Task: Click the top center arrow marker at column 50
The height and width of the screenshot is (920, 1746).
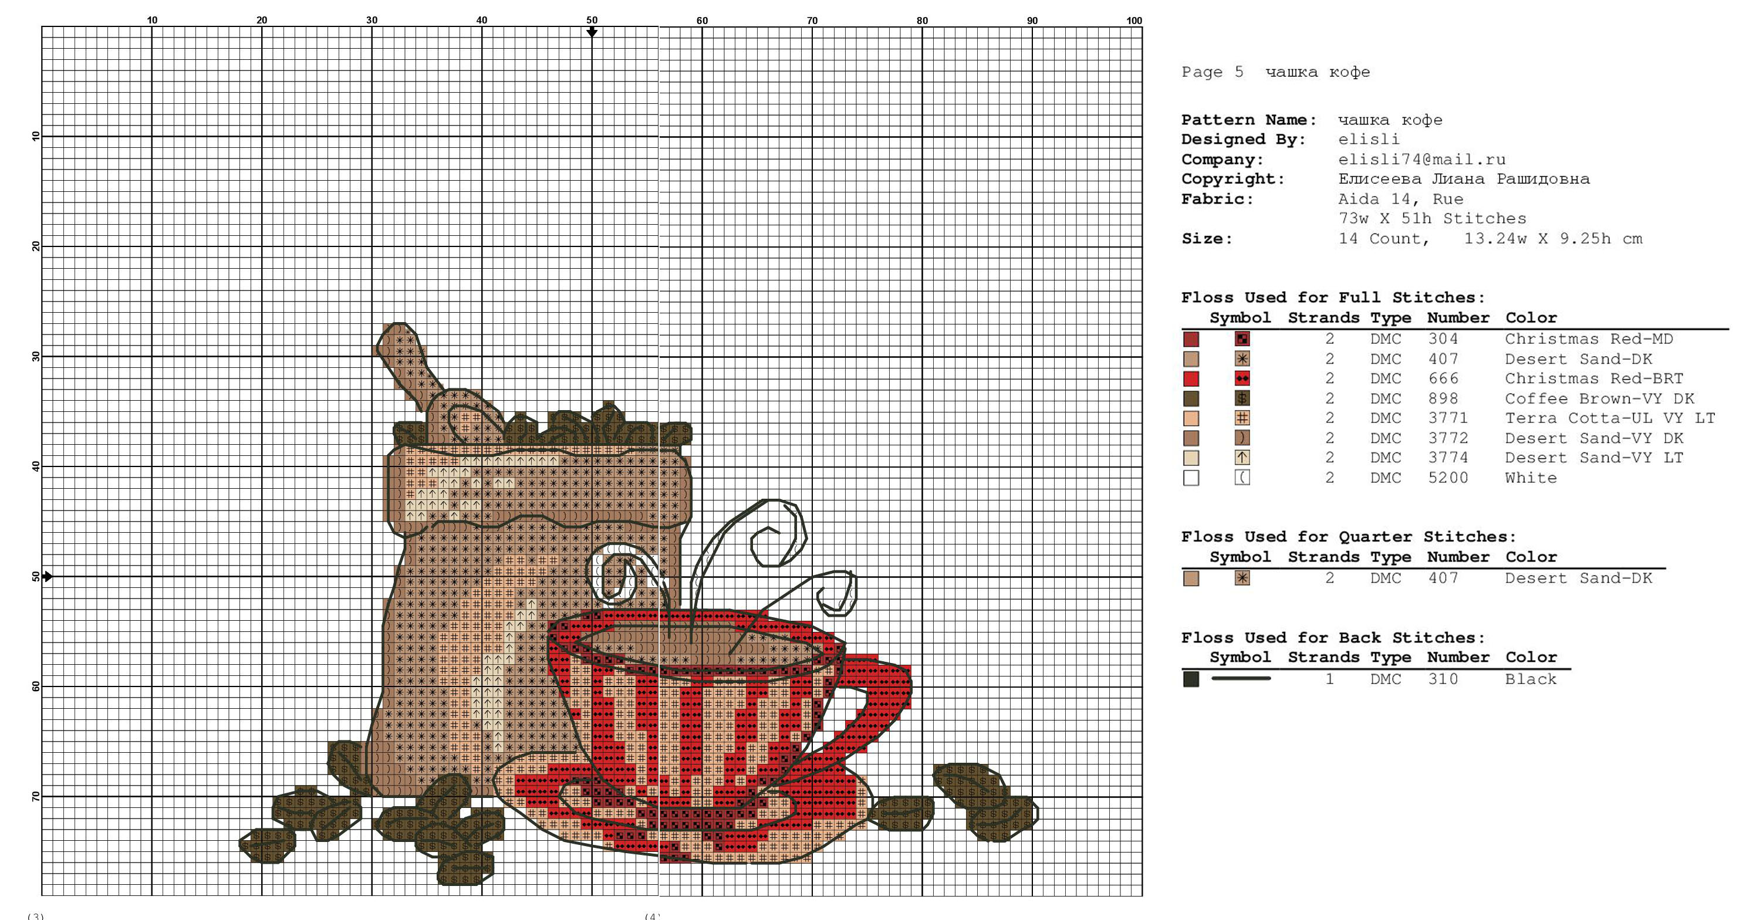Action: 592,32
